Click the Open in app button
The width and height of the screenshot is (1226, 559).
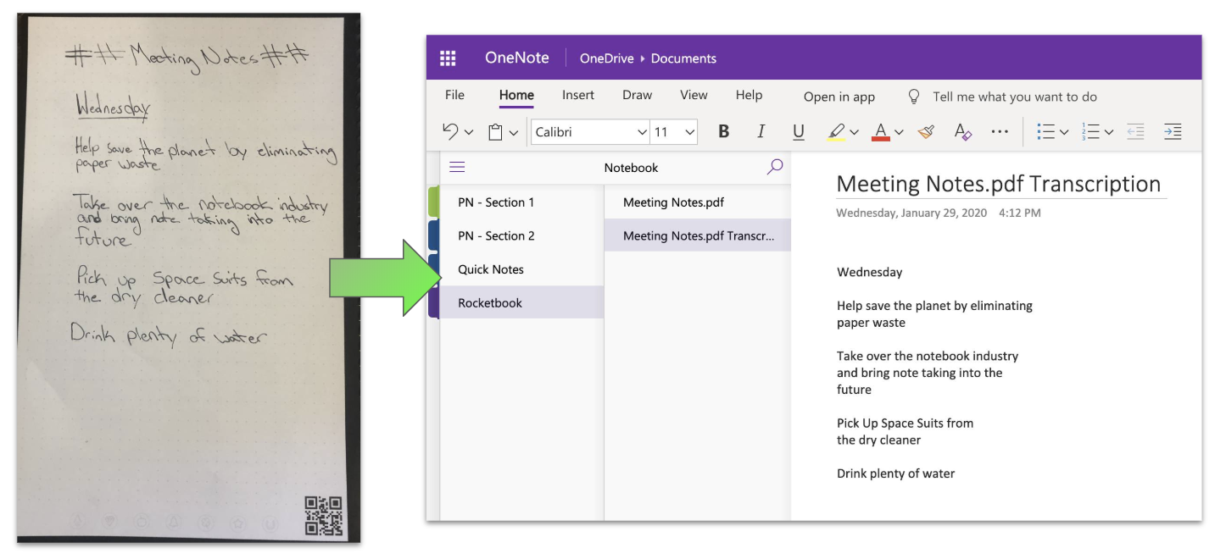pyautogui.click(x=839, y=97)
